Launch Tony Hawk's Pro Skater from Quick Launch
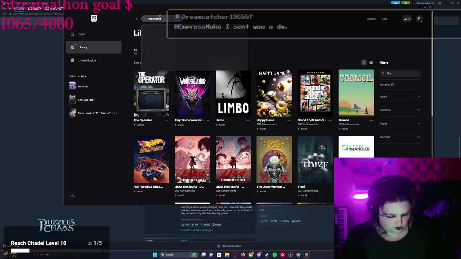The image size is (461, 259). tap(94, 113)
